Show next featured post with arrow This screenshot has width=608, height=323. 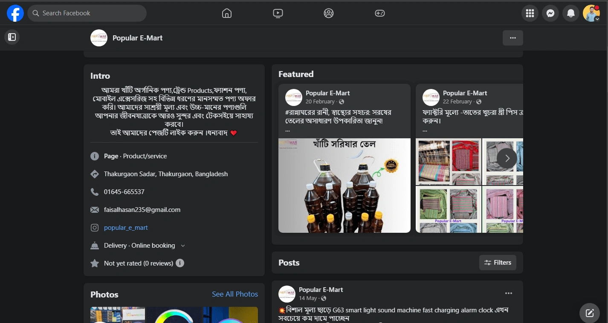tap(507, 159)
